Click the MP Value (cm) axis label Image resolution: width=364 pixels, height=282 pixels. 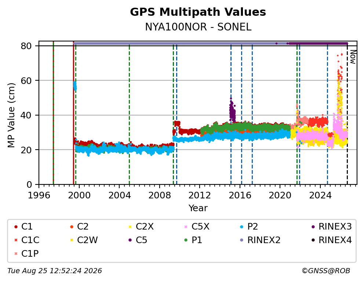click(11, 115)
